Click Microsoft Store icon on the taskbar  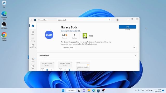coord(98,90)
